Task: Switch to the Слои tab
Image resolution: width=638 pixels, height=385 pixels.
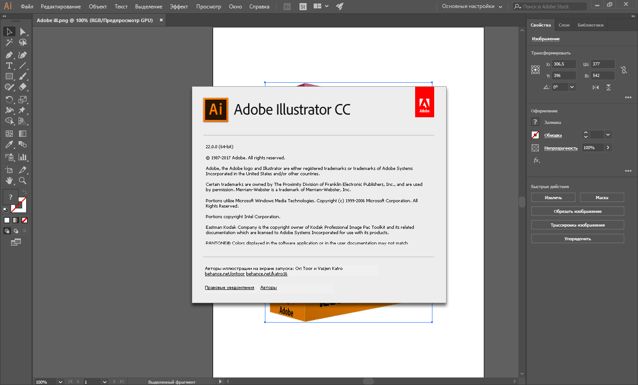Action: point(564,25)
